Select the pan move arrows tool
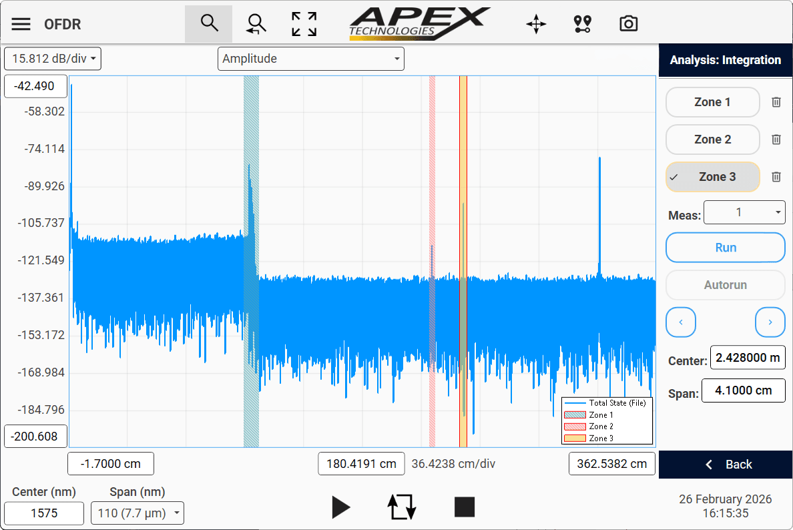Image resolution: width=793 pixels, height=530 pixels. pyautogui.click(x=536, y=25)
